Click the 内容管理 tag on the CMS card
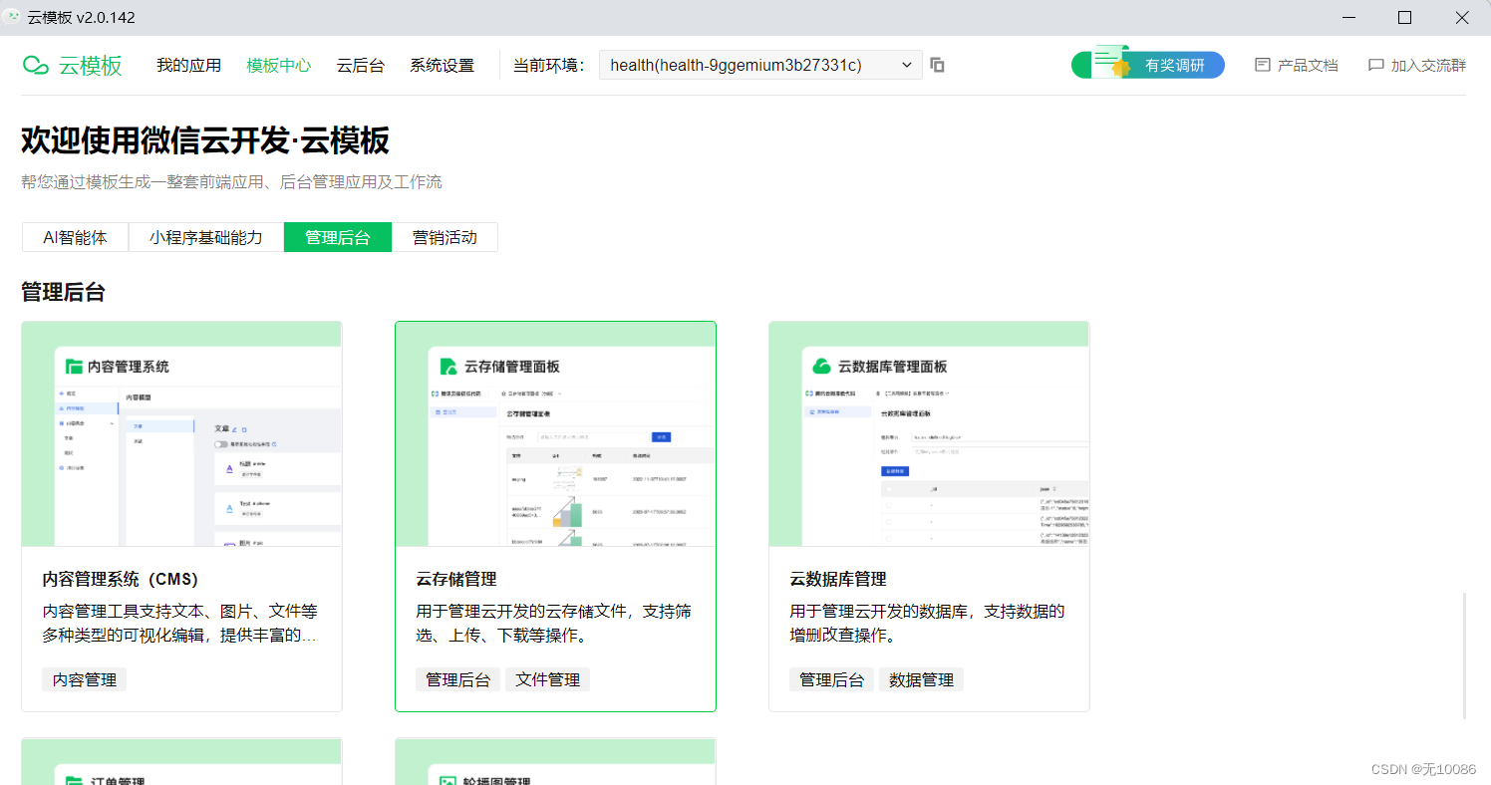1491x785 pixels. (x=84, y=679)
